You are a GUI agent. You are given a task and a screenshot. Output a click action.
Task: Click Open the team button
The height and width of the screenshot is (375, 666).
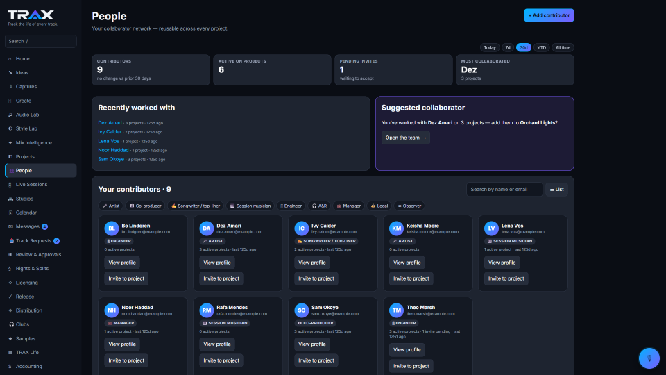pyautogui.click(x=406, y=137)
